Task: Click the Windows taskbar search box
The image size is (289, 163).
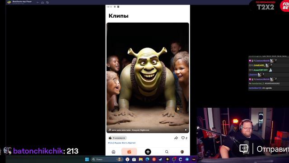Action: tap(107, 159)
